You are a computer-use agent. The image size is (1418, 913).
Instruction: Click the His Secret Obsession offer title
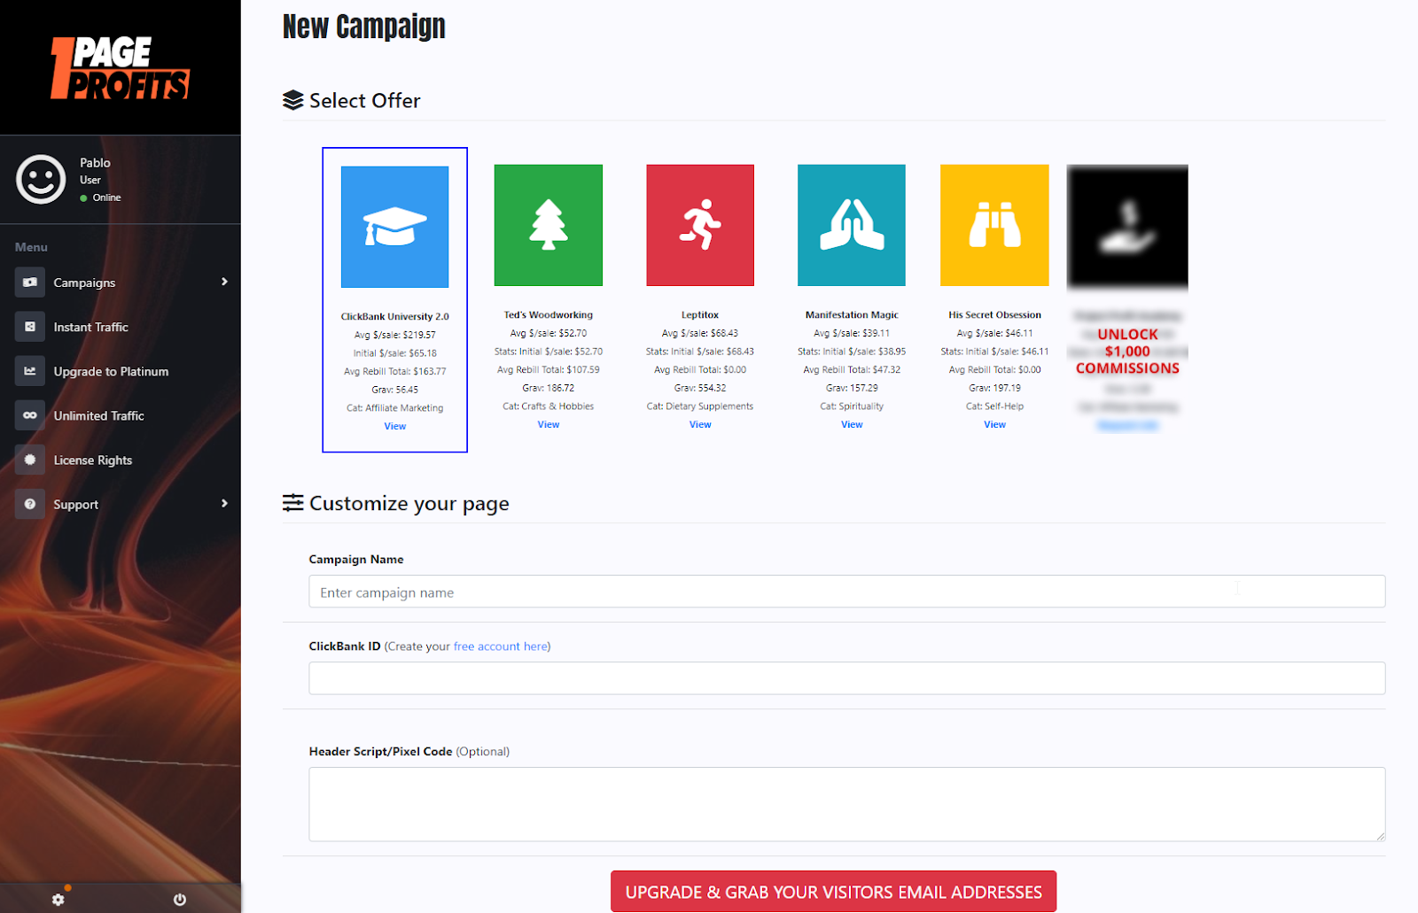tap(994, 314)
